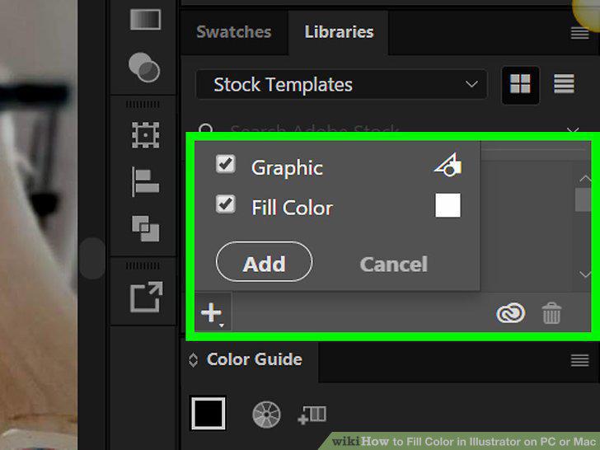600x450 pixels.
Task: Switch Libraries to list view
Action: 564,84
